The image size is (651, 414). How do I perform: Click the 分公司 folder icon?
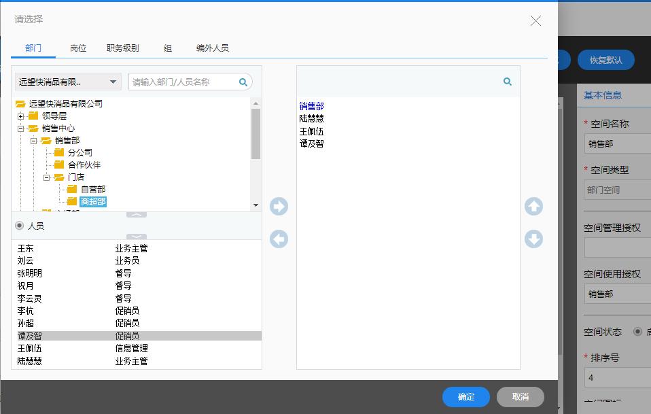(x=60, y=153)
